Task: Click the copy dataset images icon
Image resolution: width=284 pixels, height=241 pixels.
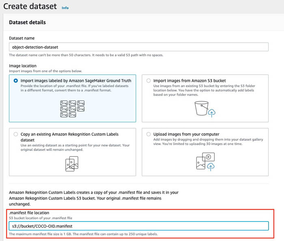Action: tap(72, 164)
